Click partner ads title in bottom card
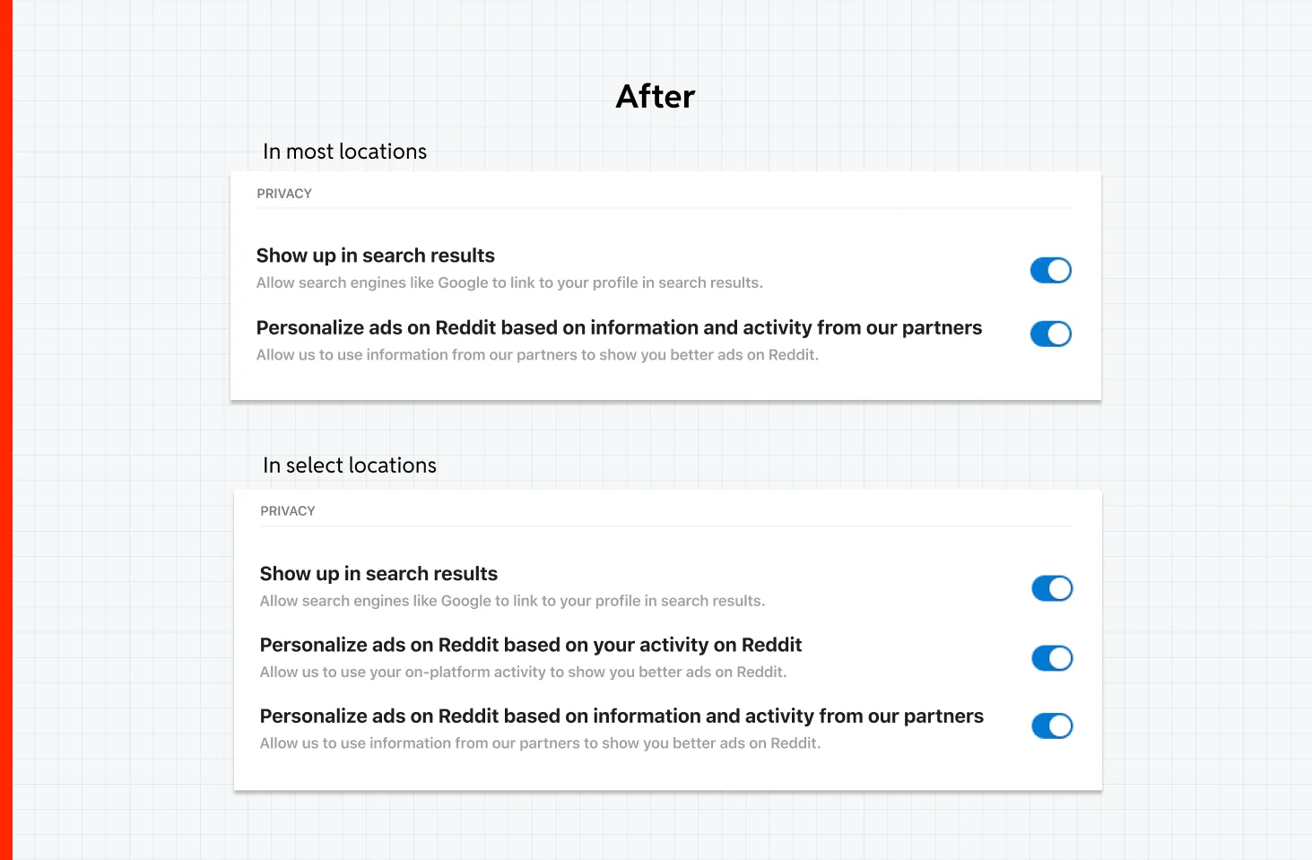Viewport: 1312px width, 860px height. (621, 716)
